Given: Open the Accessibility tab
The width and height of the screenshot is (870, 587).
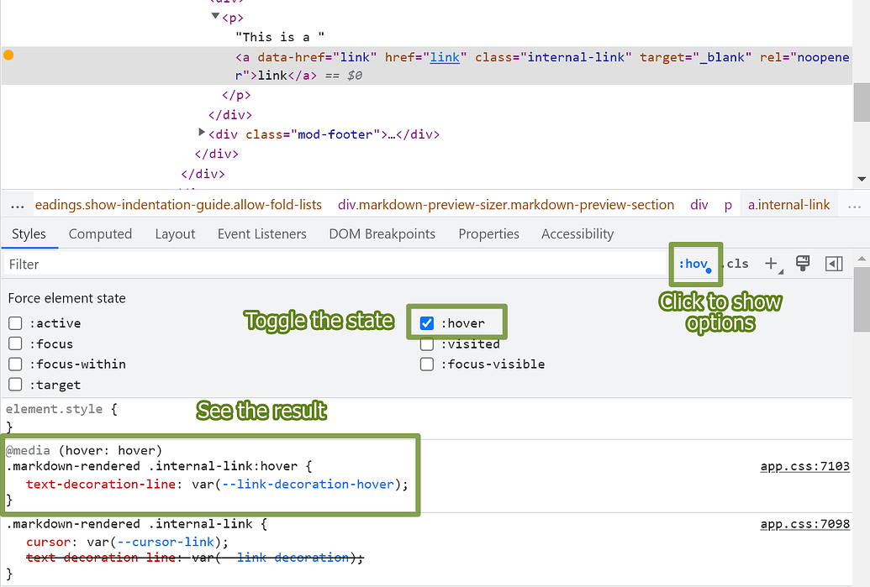Looking at the screenshot, I should click(577, 233).
